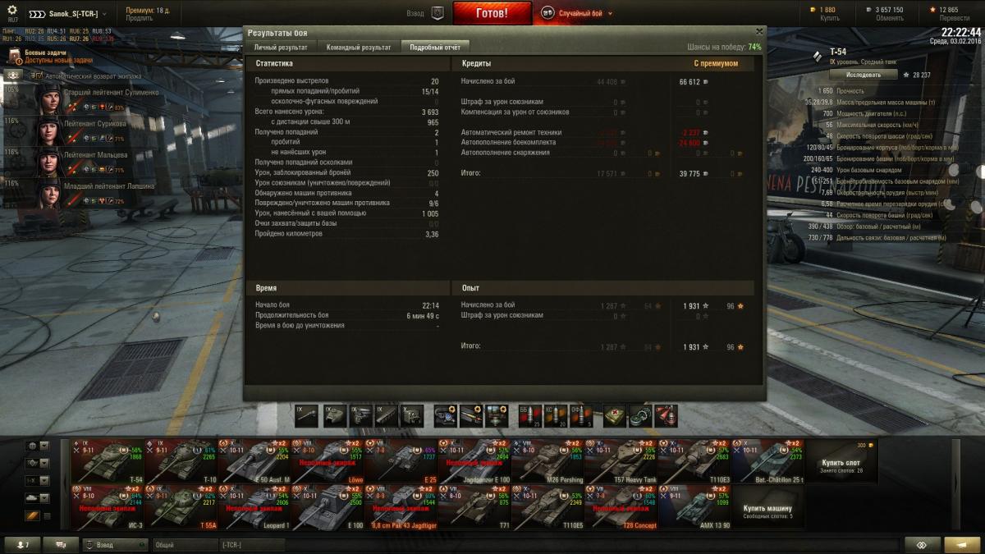Close the battle results window
985x554 pixels.
click(x=758, y=32)
